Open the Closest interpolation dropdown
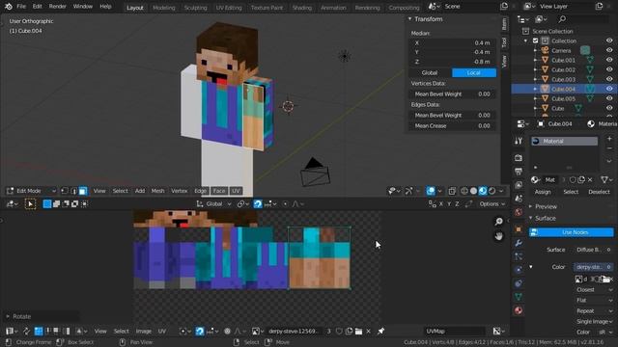The width and height of the screenshot is (618, 347). click(595, 289)
